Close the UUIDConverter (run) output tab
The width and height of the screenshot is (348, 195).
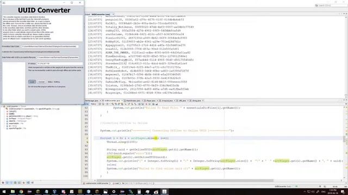(113, 15)
